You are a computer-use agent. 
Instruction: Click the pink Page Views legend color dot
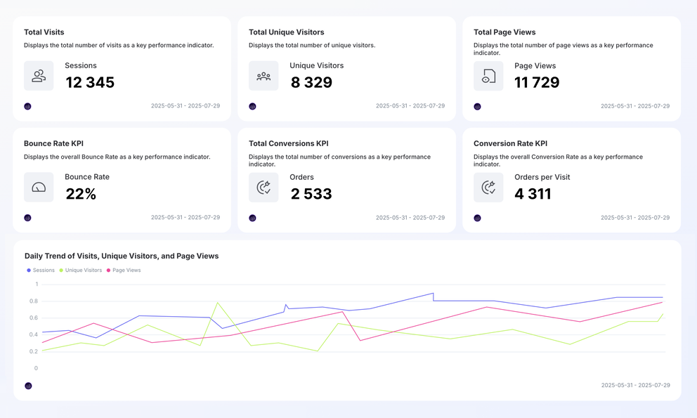[110, 270]
